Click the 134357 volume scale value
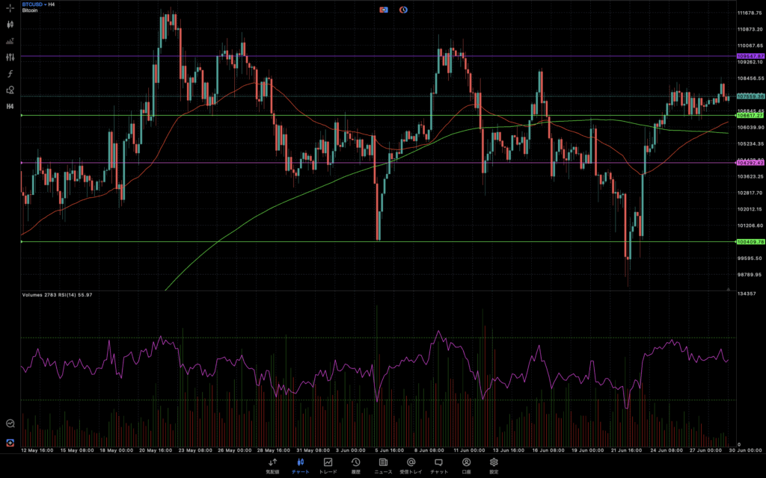 tap(747, 294)
